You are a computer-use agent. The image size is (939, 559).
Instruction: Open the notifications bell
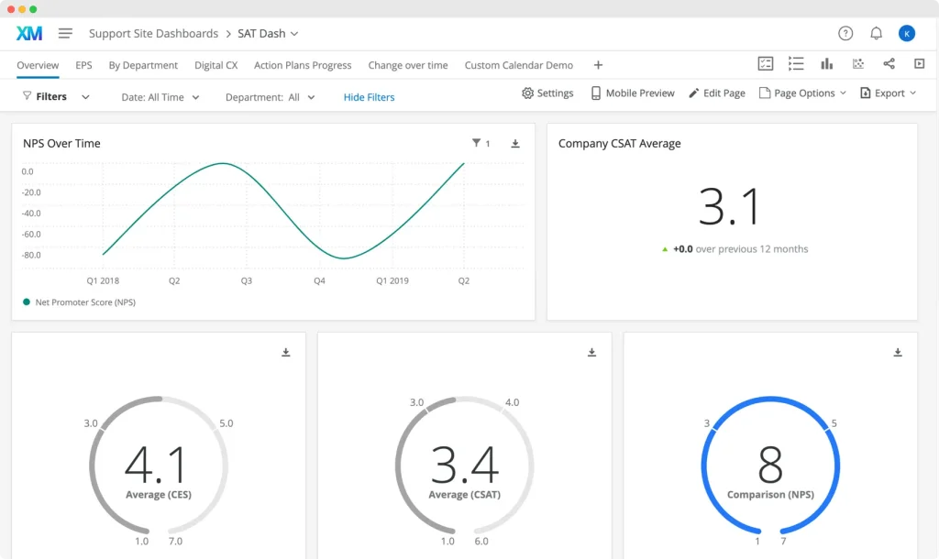876,34
